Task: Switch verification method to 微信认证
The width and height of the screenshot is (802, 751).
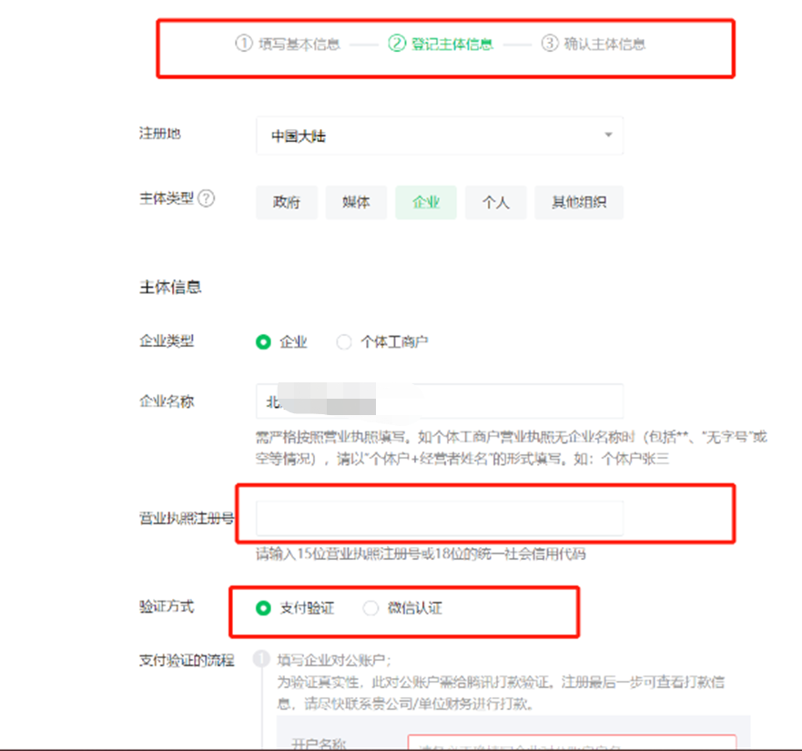Action: coord(371,608)
